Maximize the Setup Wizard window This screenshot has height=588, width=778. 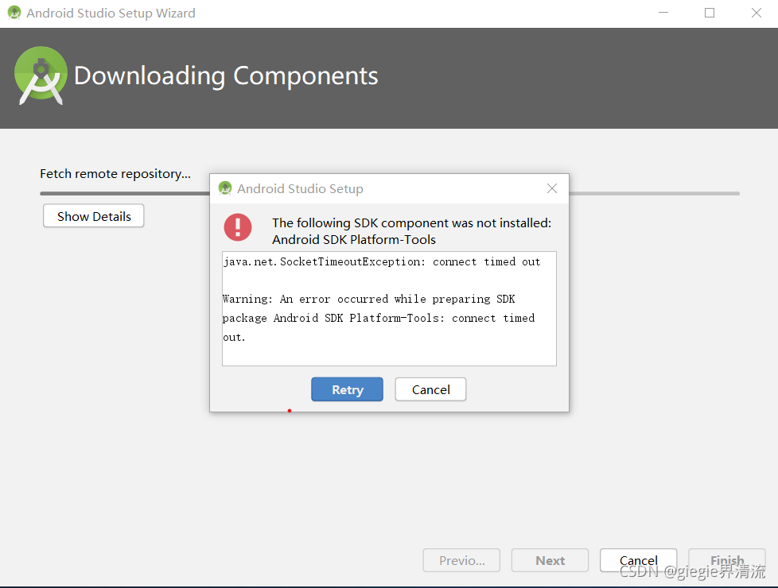click(x=710, y=13)
